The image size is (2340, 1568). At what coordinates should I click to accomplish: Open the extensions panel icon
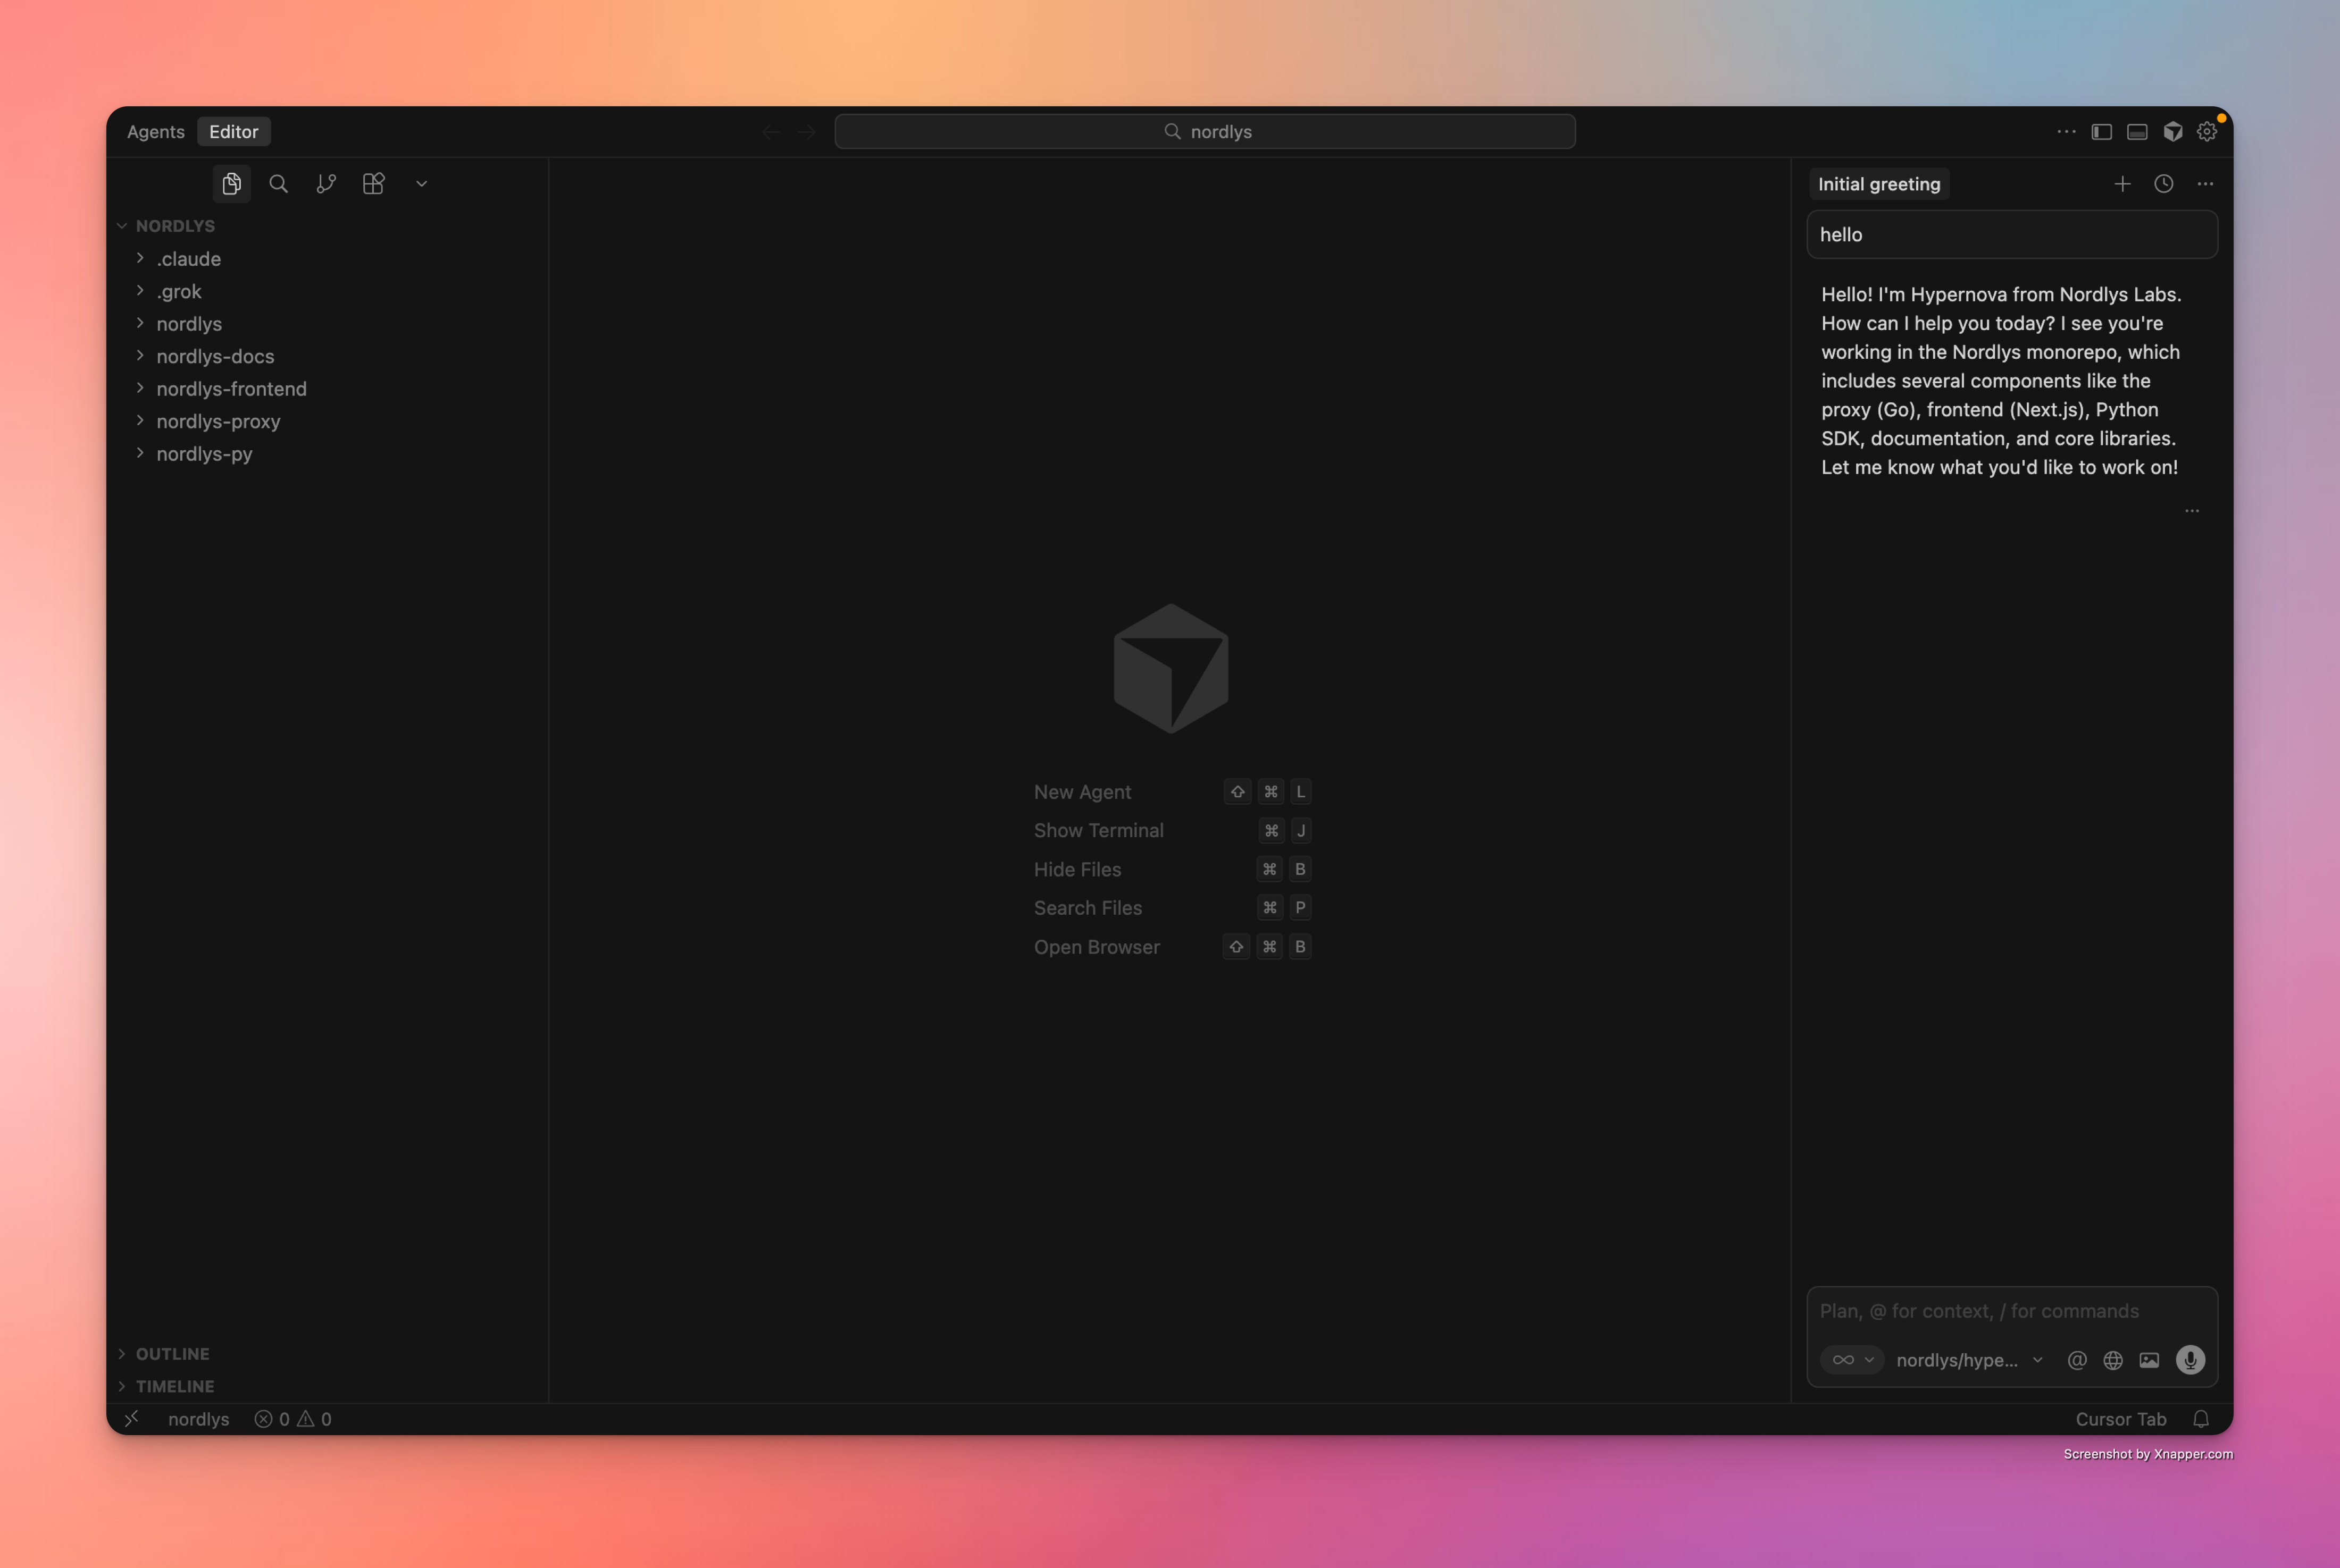point(372,183)
